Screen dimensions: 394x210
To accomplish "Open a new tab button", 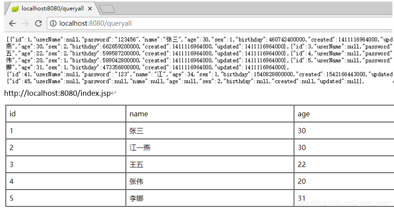I will point(107,9).
